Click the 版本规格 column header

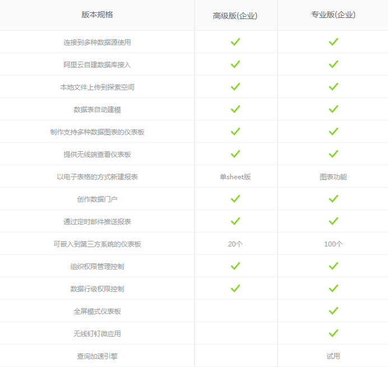(97, 15)
